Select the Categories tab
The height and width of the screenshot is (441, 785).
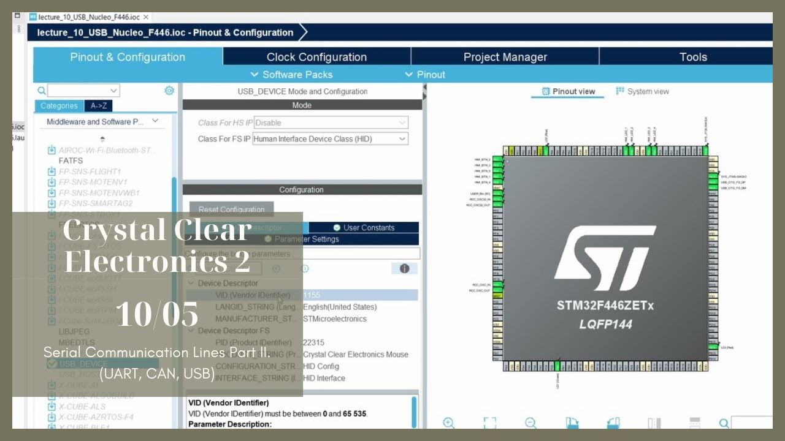click(x=59, y=106)
